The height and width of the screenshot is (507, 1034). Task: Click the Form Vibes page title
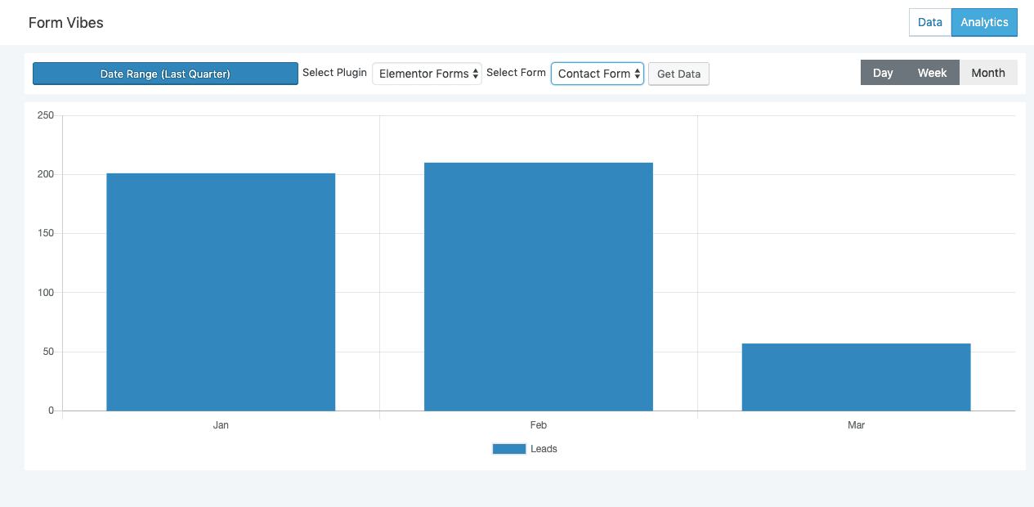point(66,23)
